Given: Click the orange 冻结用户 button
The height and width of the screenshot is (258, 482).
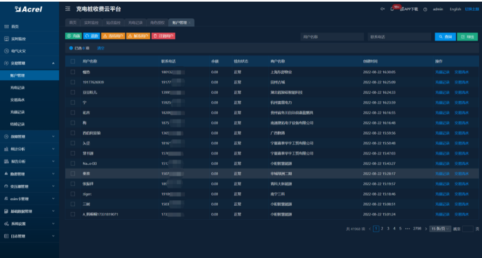Looking at the screenshot, I should point(113,36).
